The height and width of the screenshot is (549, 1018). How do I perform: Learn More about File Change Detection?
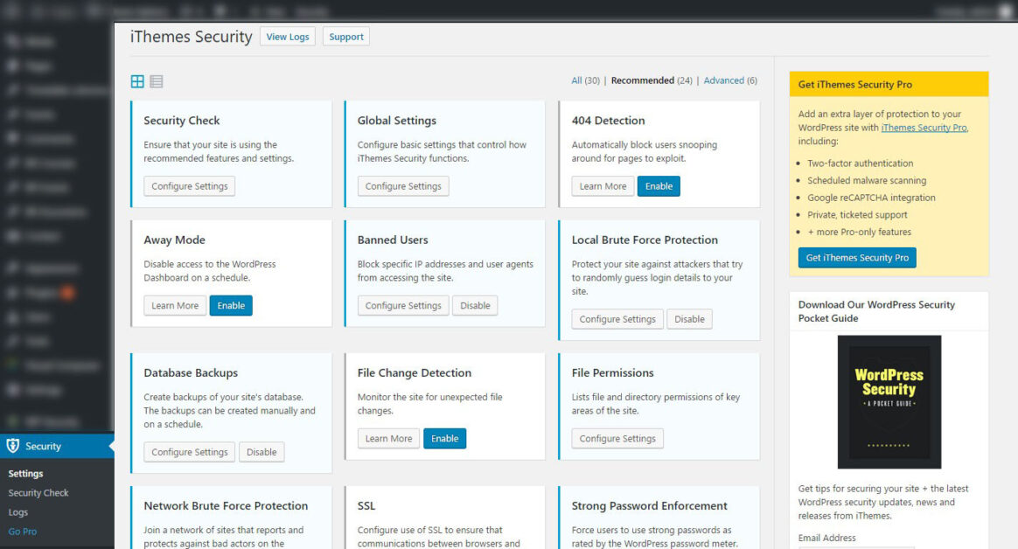[x=389, y=439]
